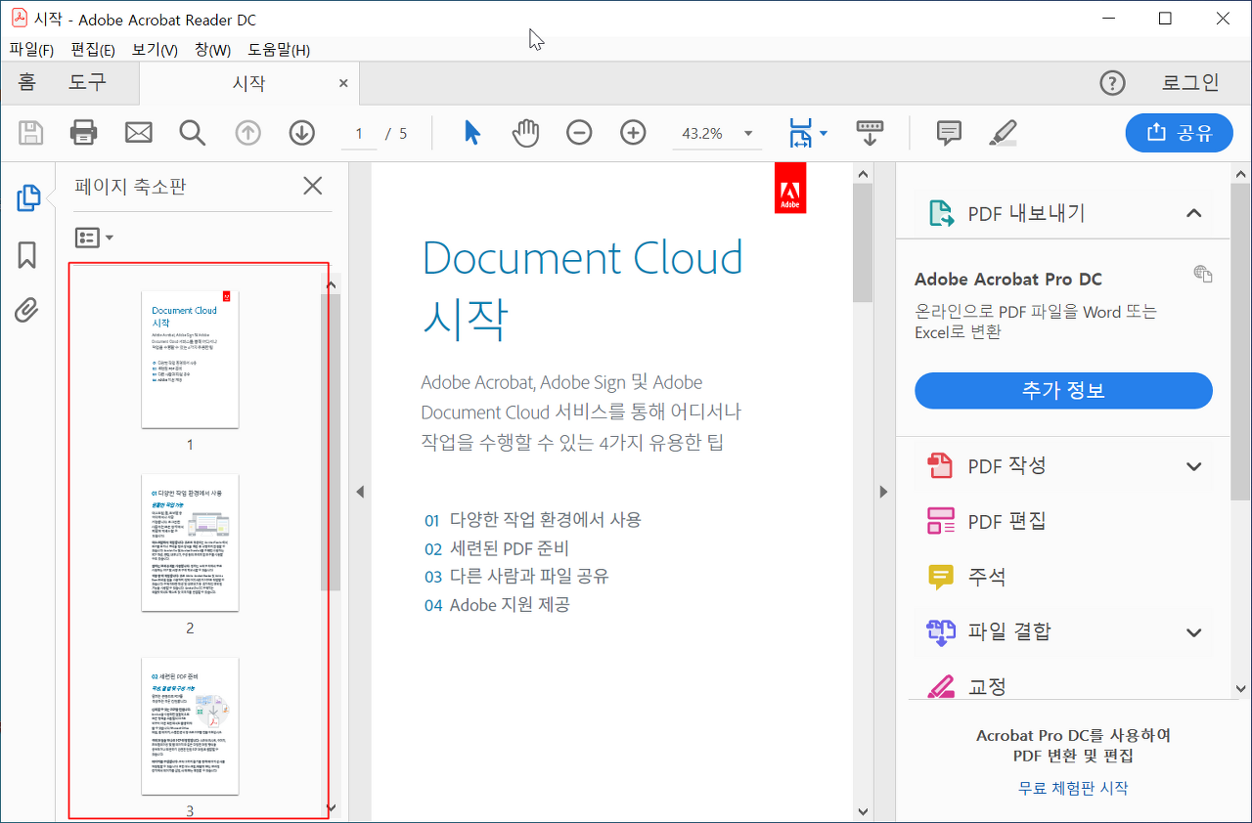Click the fit-width scrolling page icon

[x=800, y=133]
